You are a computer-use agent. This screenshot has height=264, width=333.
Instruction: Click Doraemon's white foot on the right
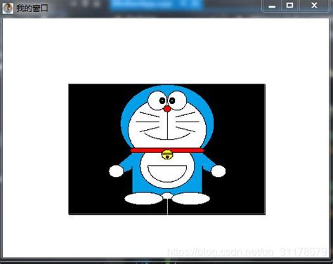point(191,199)
